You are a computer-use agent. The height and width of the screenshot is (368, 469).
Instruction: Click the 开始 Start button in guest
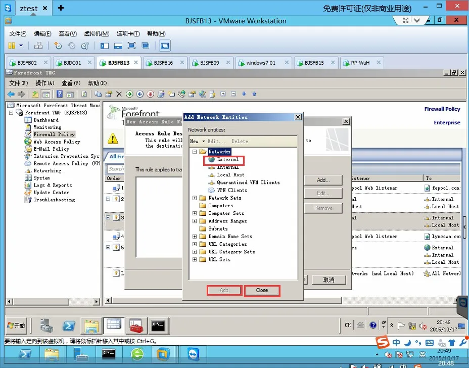(17, 326)
